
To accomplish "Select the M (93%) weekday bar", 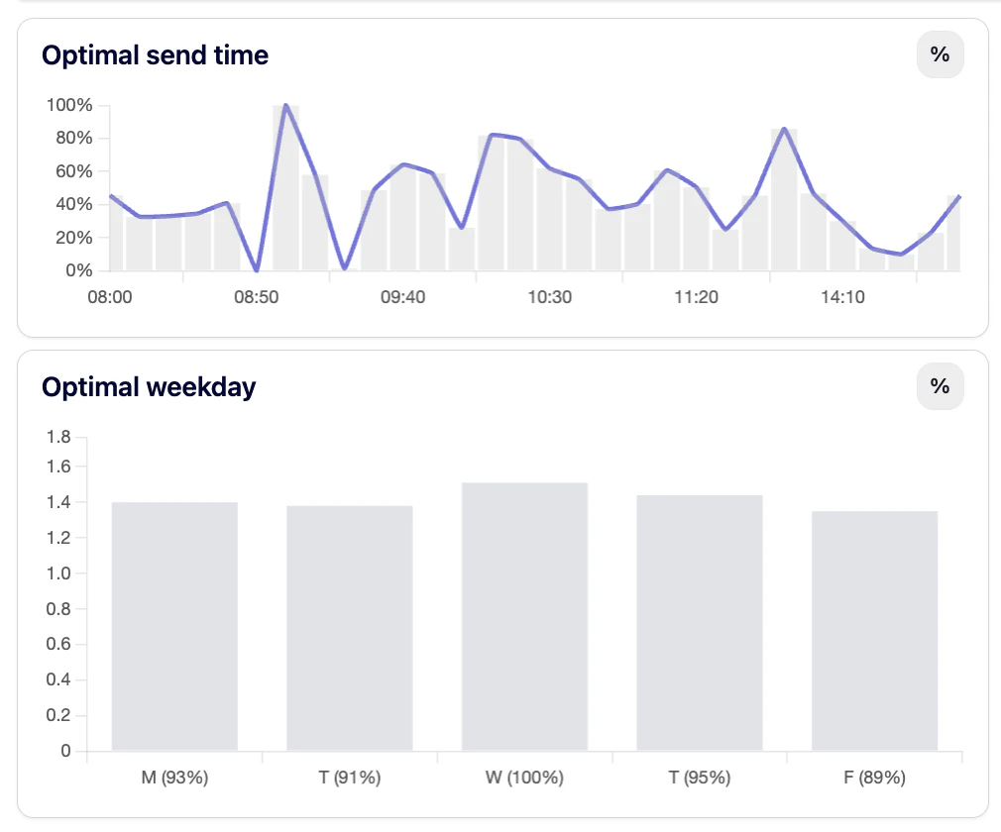I will pos(174,624).
